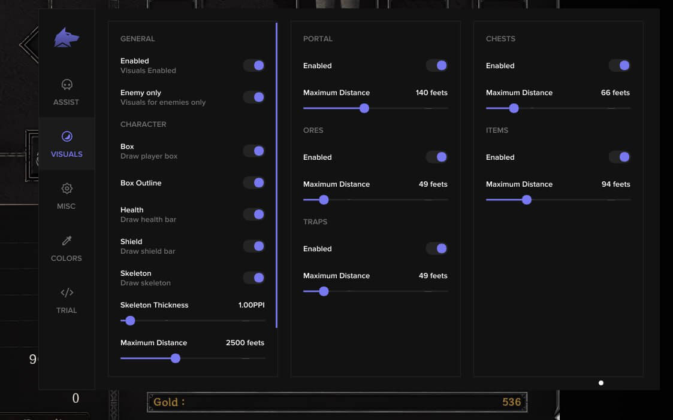Click the Portal Maximum Distance slider handle
The image size is (673, 420).
point(364,108)
